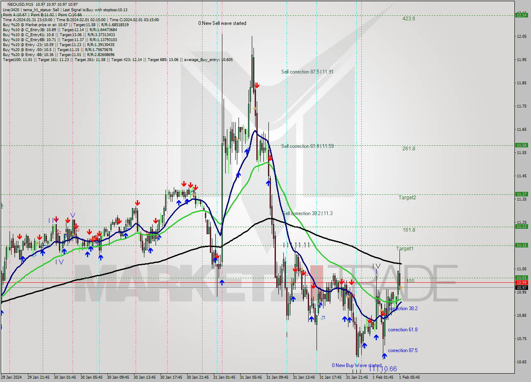Click the '31 Jan 21:45' time axis label
The image size is (531, 382).
pyautogui.click(x=357, y=377)
